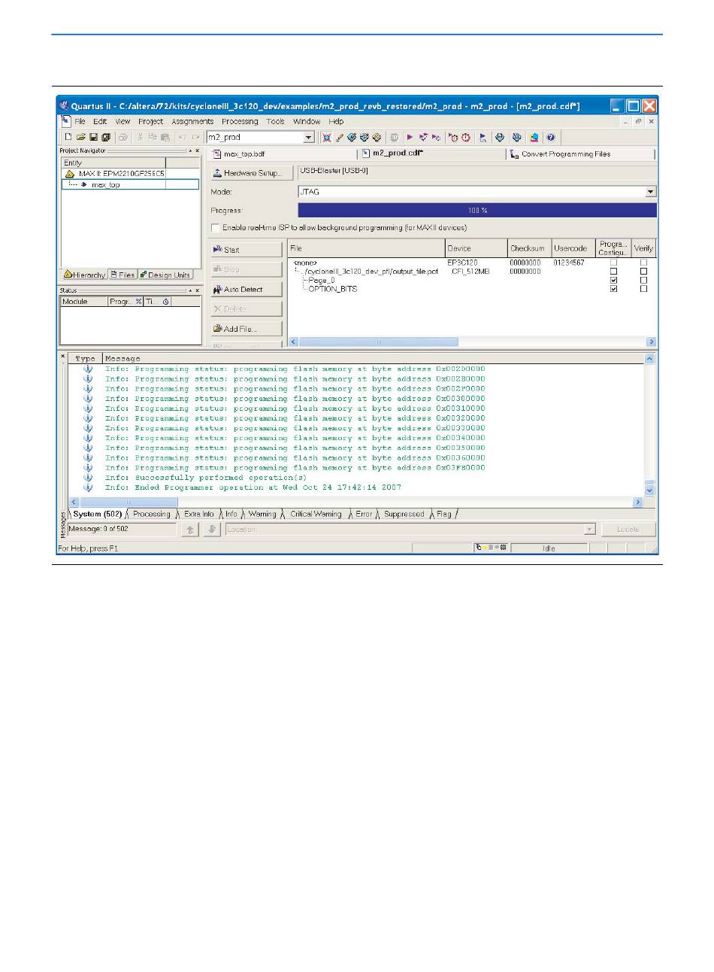Toggle Verify checkbox for EP3C120 row

(x=643, y=263)
